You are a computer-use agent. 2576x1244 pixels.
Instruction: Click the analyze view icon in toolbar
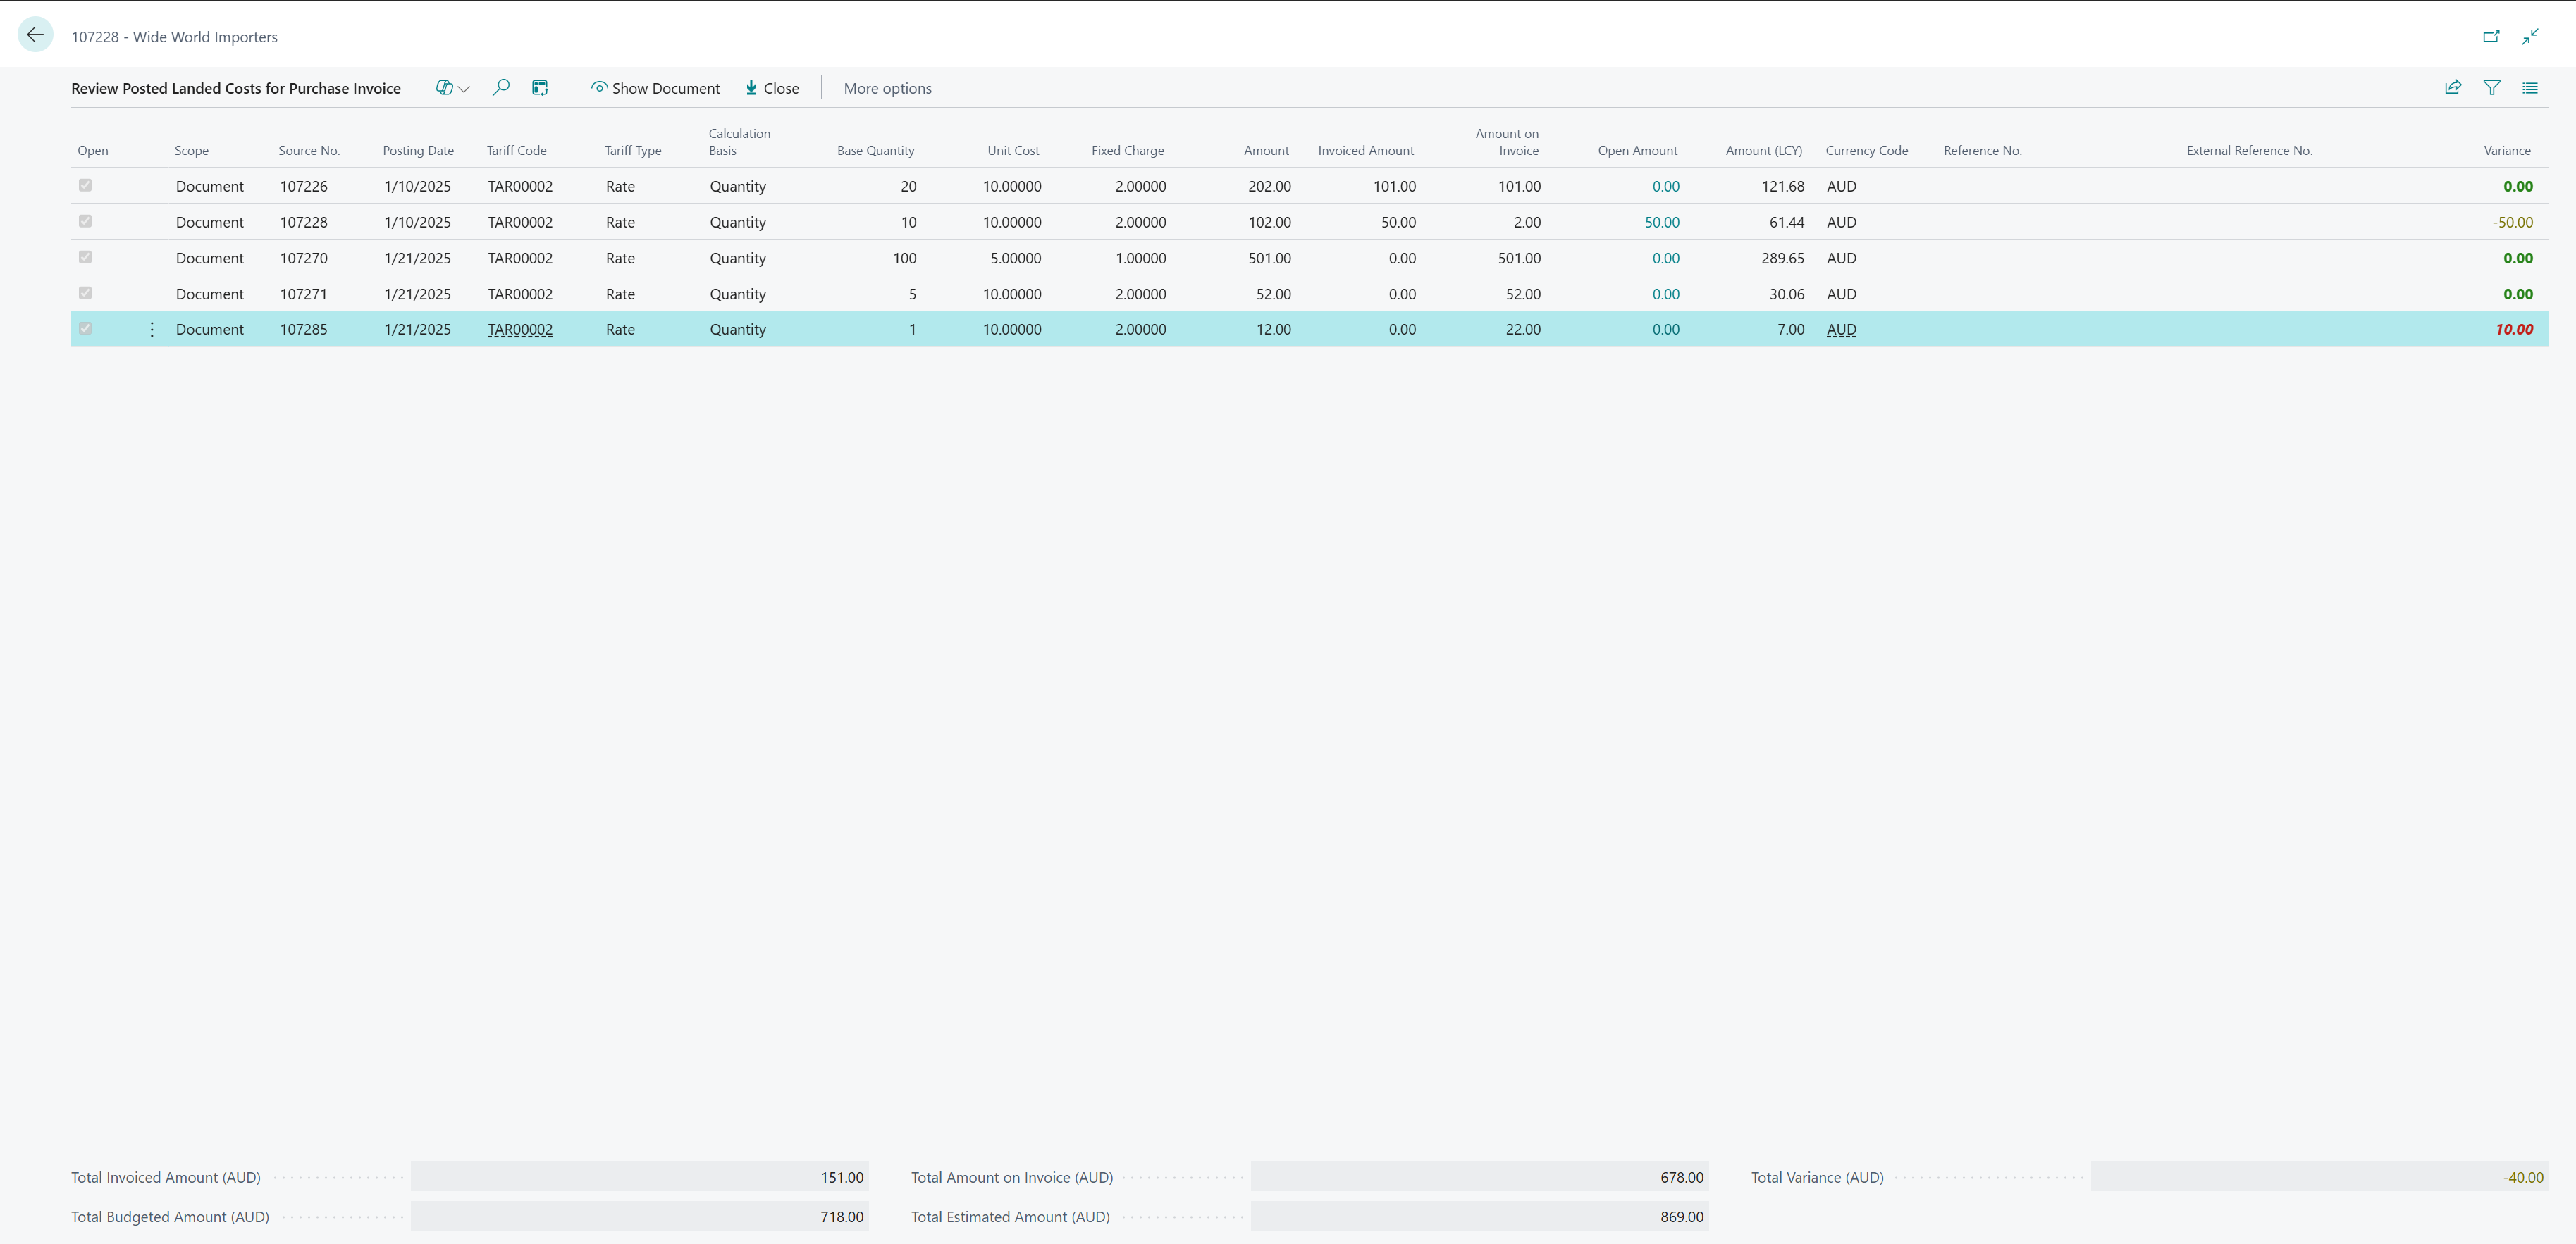click(540, 88)
